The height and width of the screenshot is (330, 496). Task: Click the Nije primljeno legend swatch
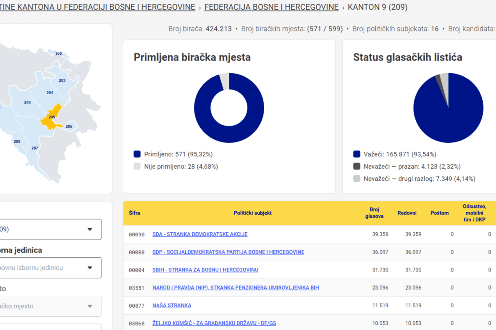[x=137, y=166]
